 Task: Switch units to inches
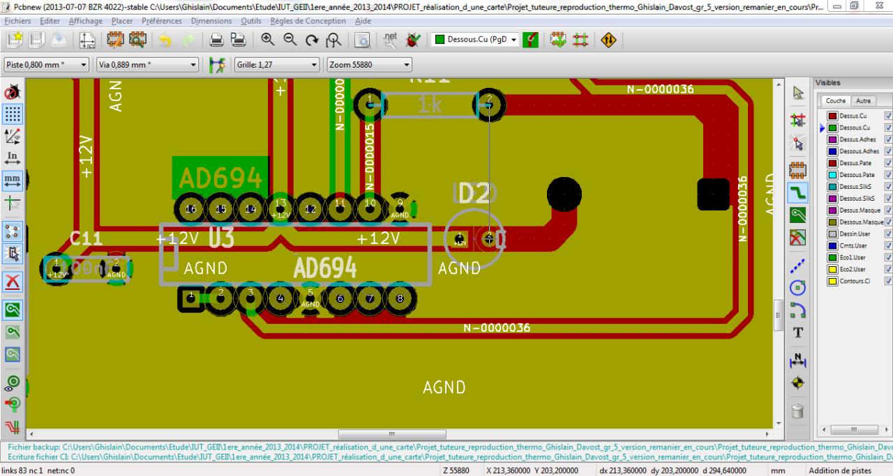(13, 158)
